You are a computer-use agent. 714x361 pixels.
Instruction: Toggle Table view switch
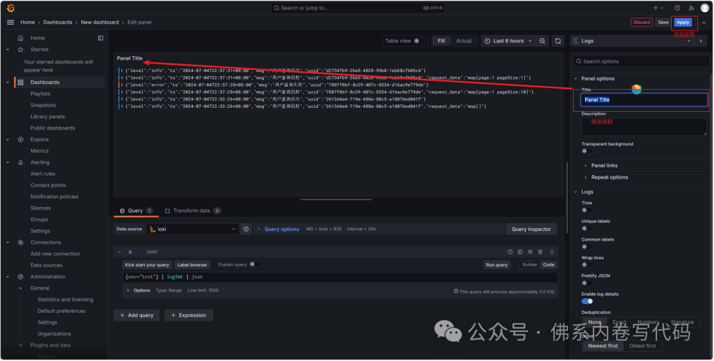tap(419, 41)
